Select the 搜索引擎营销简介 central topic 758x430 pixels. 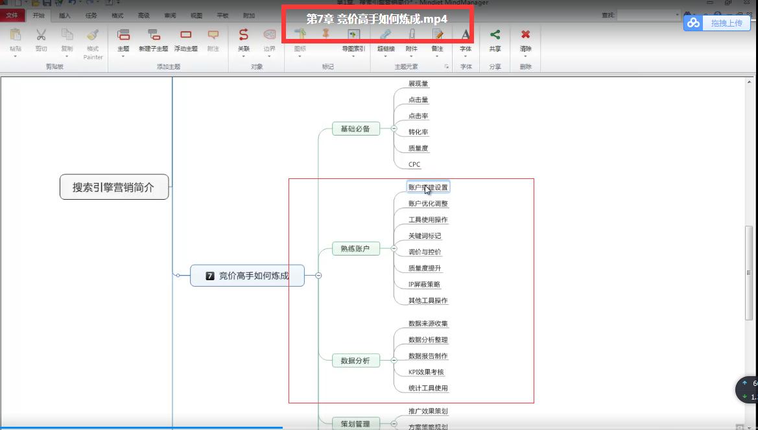point(114,187)
